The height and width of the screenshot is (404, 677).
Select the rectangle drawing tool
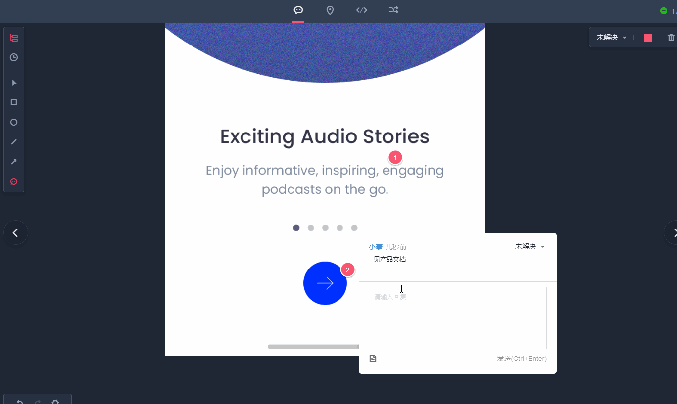point(14,102)
